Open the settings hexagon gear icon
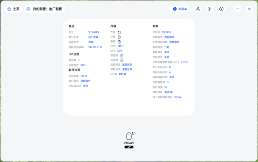This screenshot has width=258, height=162. (221, 9)
